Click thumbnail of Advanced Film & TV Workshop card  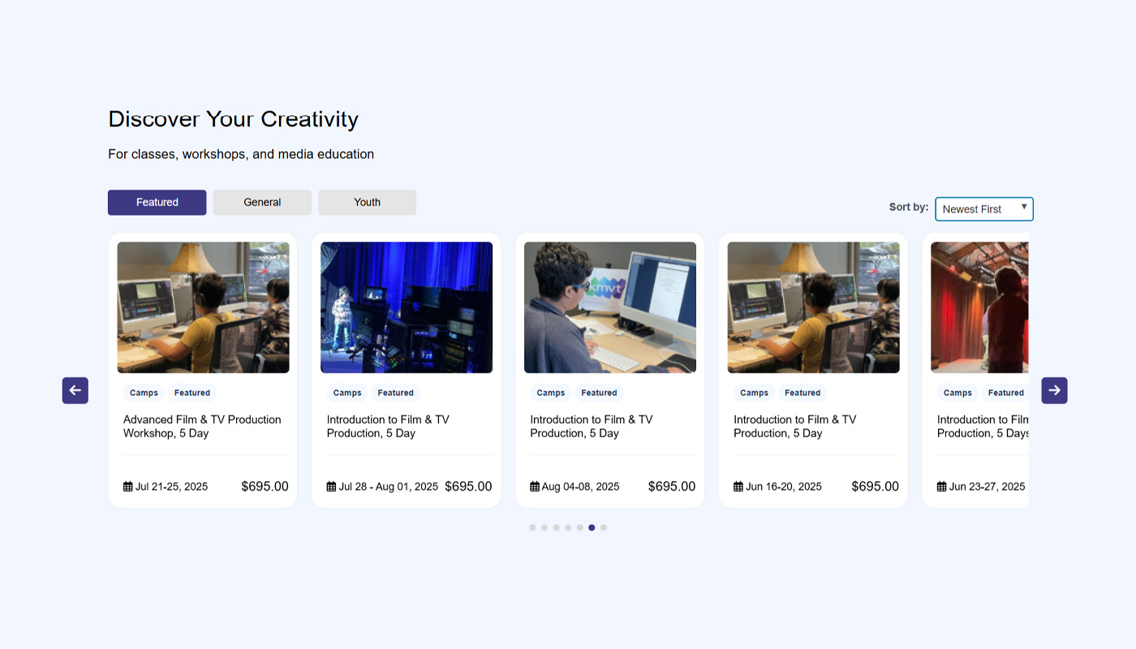point(203,307)
